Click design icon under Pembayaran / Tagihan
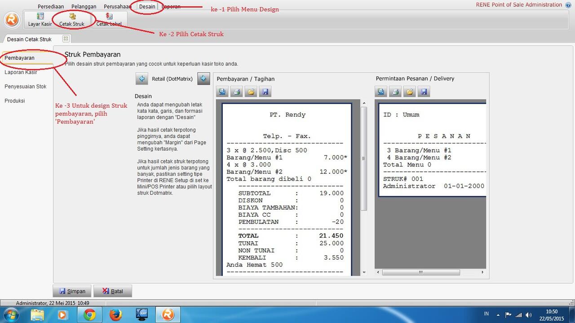 point(222,92)
